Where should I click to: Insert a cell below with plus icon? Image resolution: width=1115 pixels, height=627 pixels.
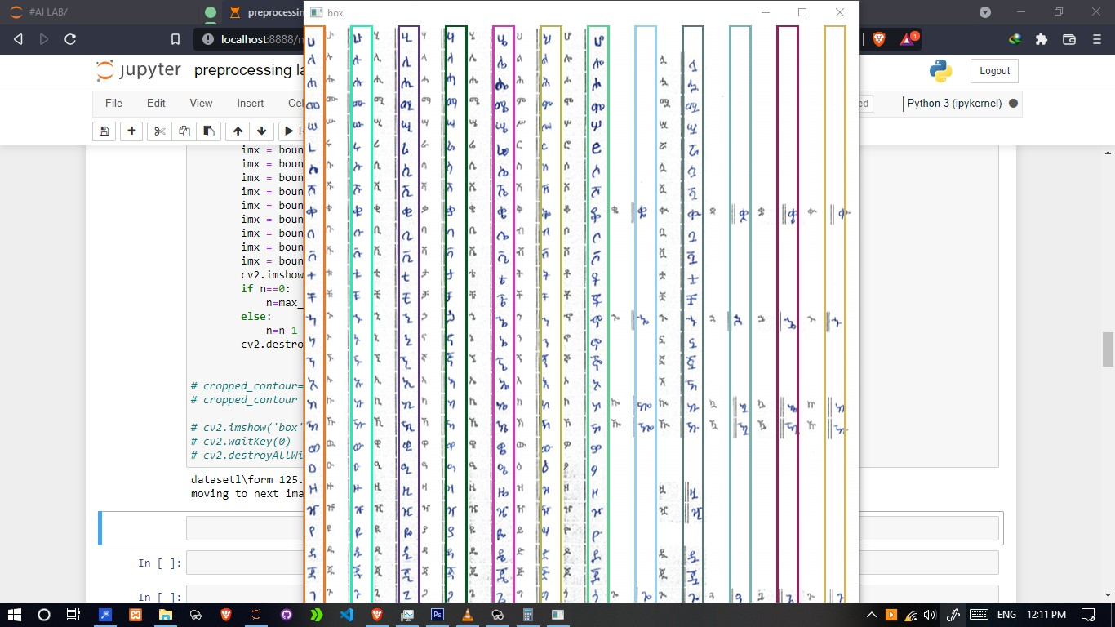(131, 131)
